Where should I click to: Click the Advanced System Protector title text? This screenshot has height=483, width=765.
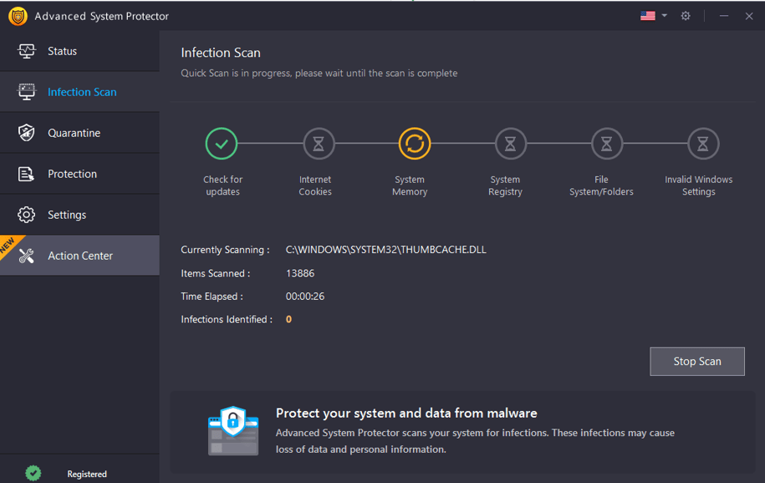(101, 16)
